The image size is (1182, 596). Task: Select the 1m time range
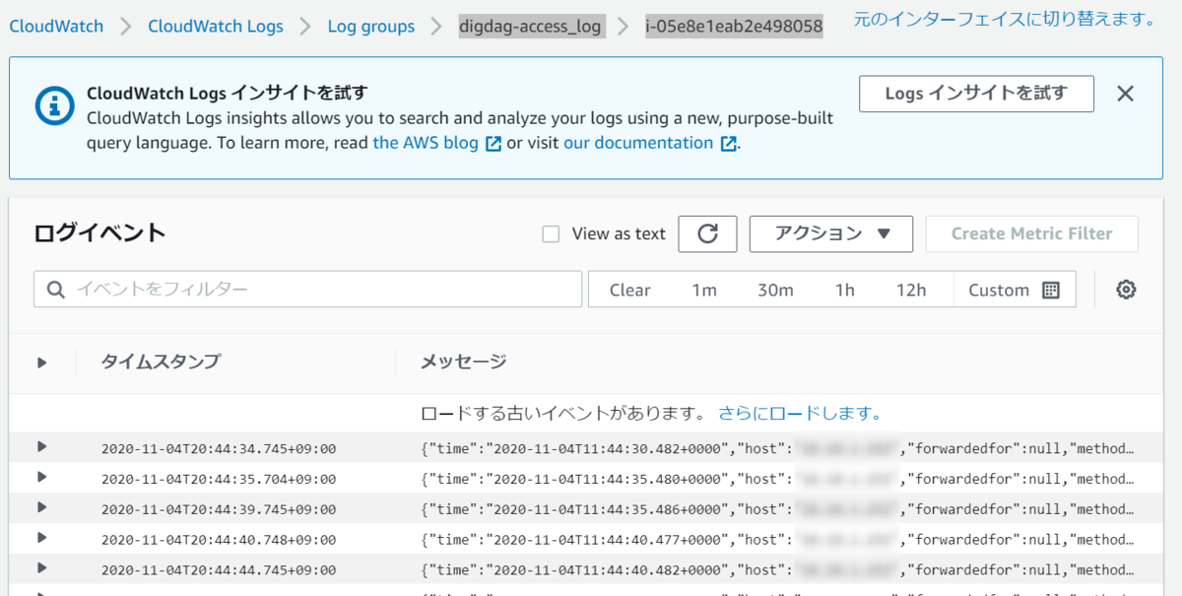pos(704,290)
